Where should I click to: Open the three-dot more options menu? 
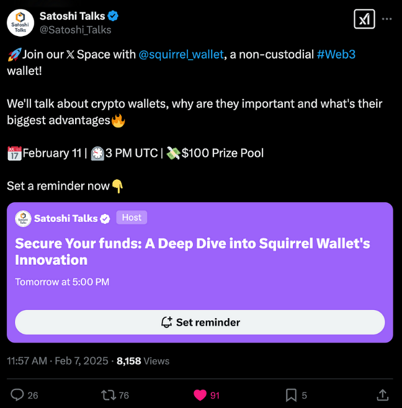click(387, 19)
